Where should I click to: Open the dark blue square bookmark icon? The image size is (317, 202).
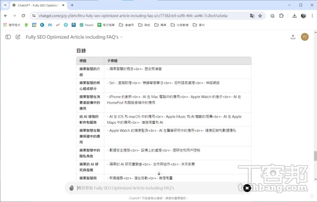[74, 25]
